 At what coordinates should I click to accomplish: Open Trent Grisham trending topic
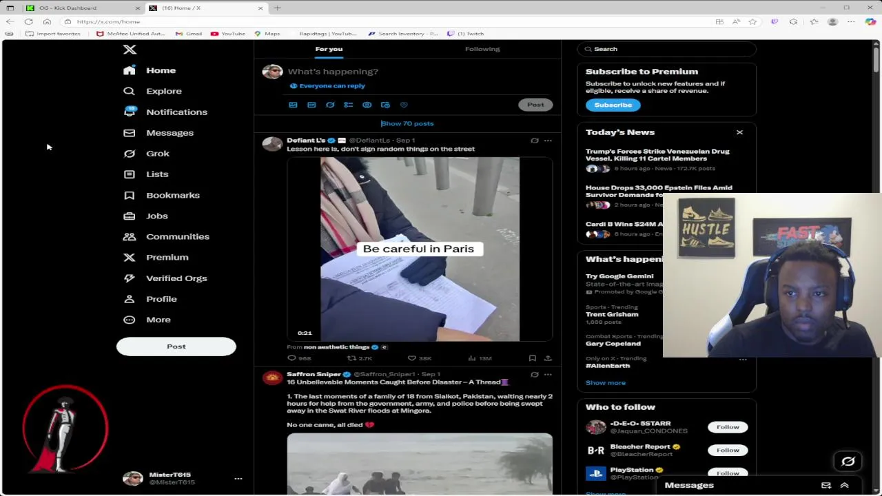612,314
